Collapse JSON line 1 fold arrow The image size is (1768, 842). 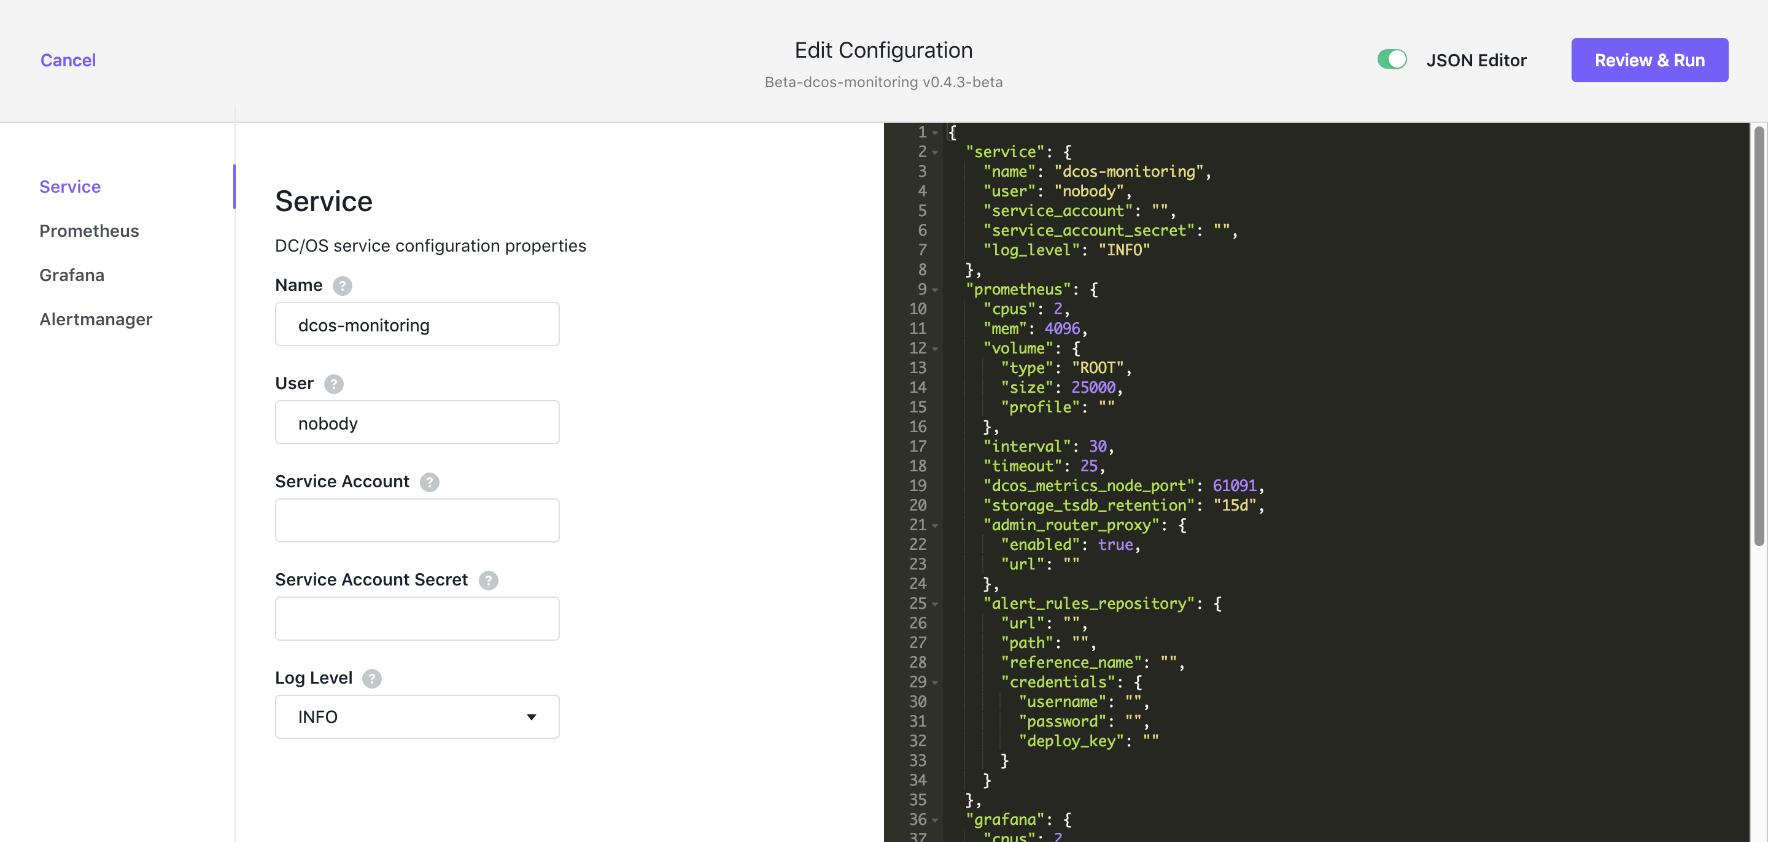pyautogui.click(x=936, y=133)
